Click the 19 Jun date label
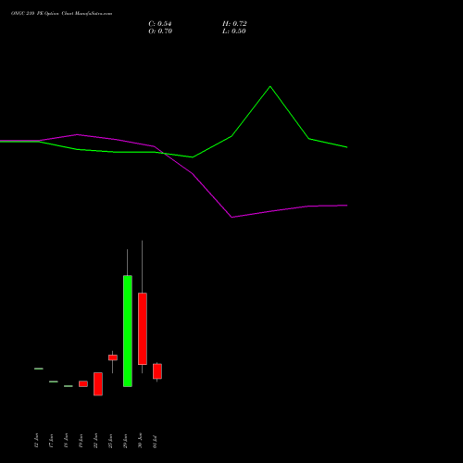The image size is (463, 463). [81, 441]
